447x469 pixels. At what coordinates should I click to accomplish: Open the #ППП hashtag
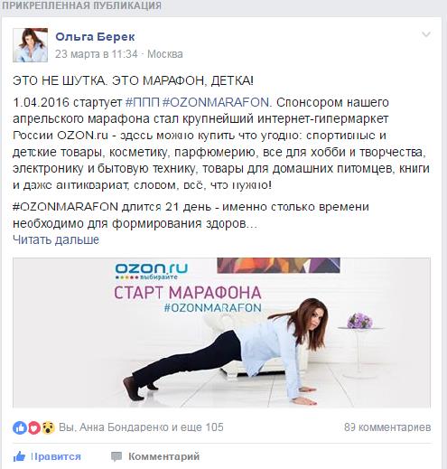[143, 102]
